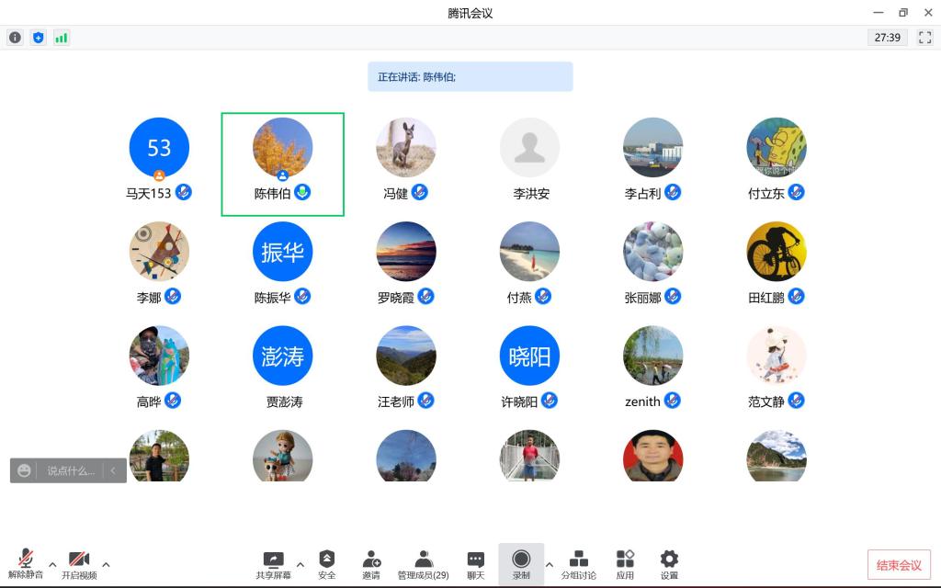
Task: Expand audio options arrow beside mute
Action: click(52, 564)
